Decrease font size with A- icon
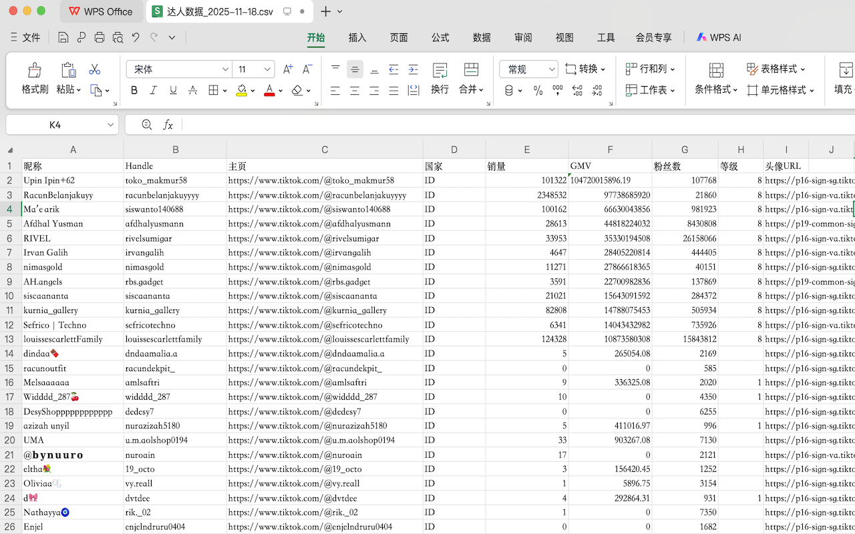Viewport: 855px width, 534px height. [307, 69]
